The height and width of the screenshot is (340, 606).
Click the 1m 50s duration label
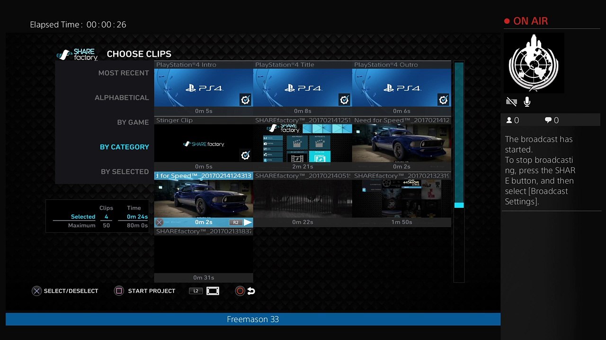click(401, 222)
